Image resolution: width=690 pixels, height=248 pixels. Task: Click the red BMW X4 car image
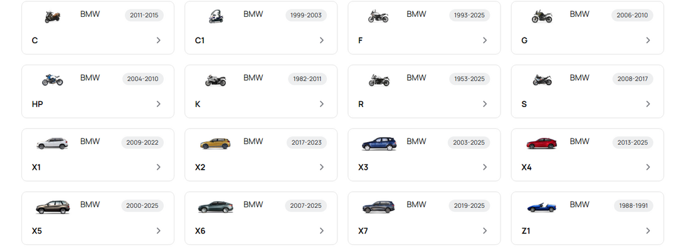point(542,143)
